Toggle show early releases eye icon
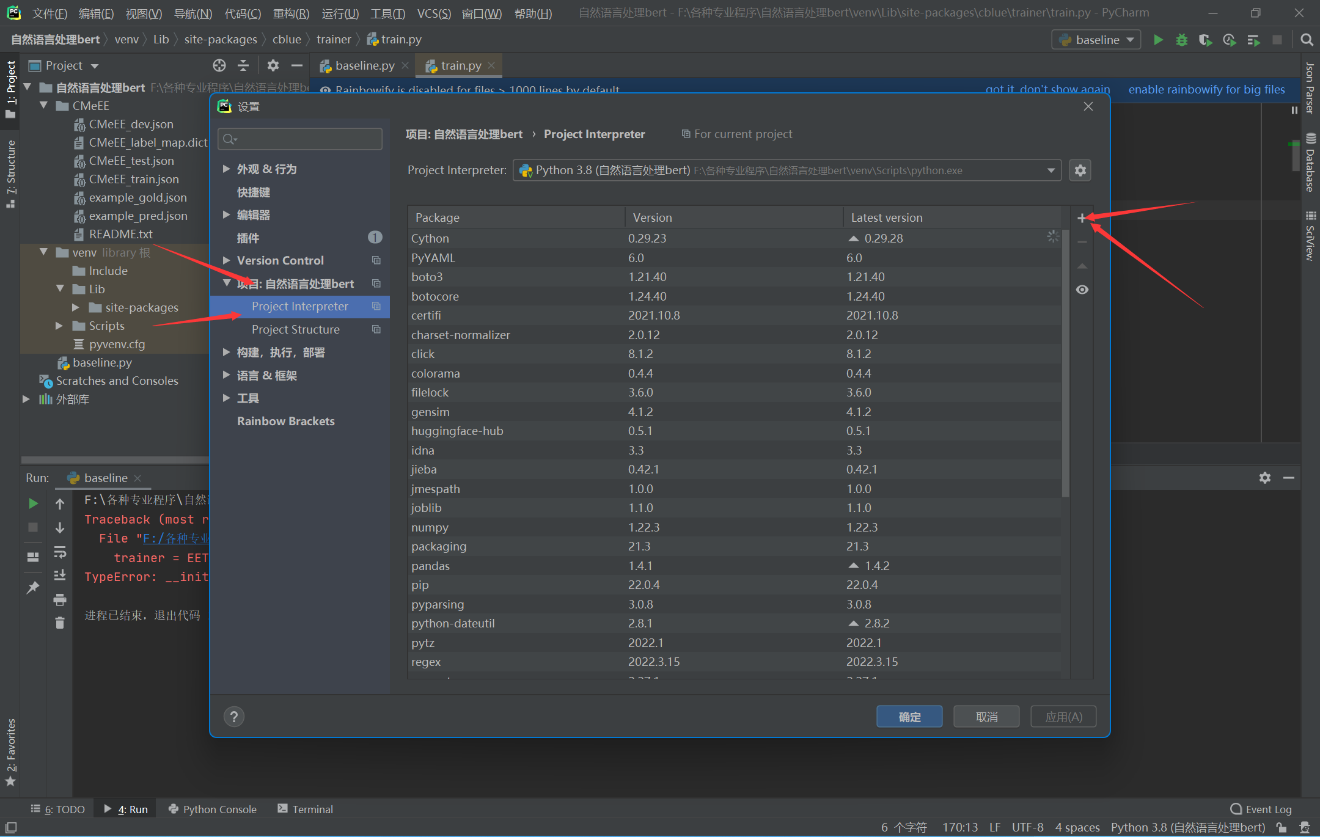This screenshot has height=837, width=1320. (x=1082, y=290)
